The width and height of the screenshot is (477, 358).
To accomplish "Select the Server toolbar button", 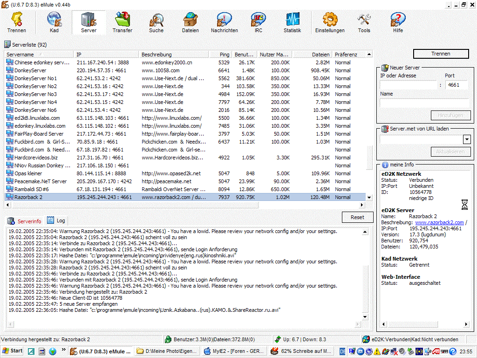I will pyautogui.click(x=89, y=22).
